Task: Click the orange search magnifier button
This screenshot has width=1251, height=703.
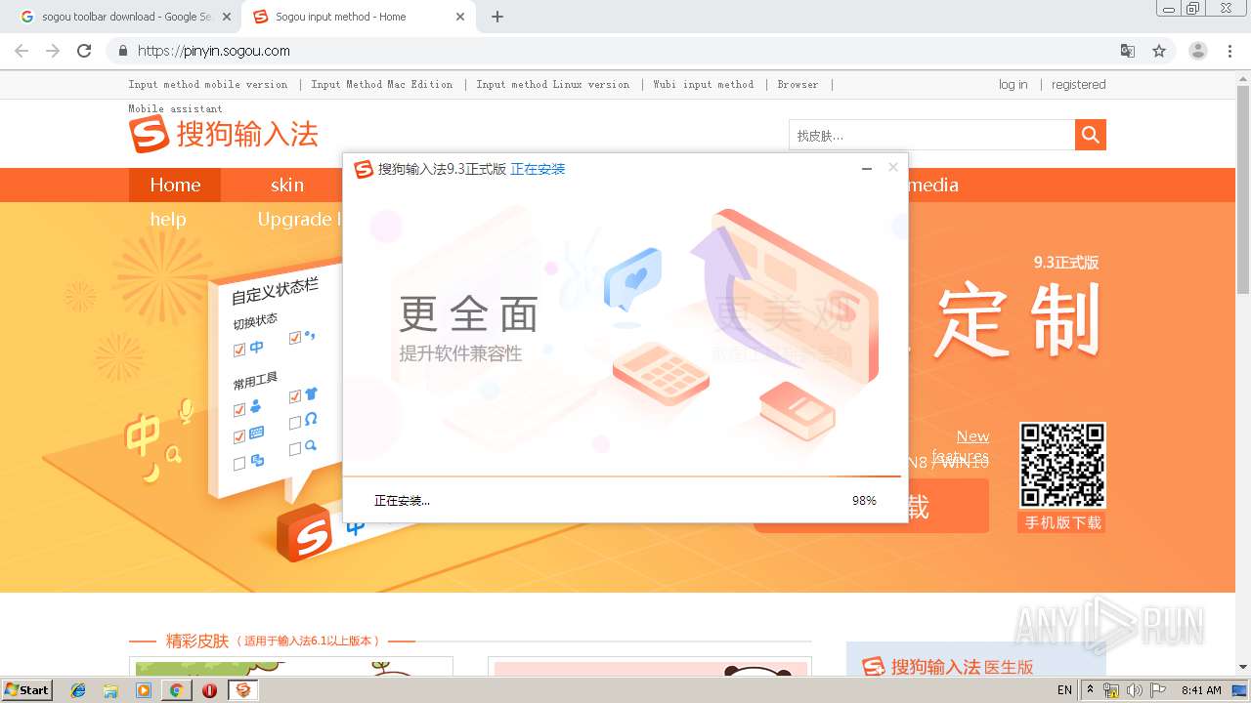Action: pos(1090,135)
